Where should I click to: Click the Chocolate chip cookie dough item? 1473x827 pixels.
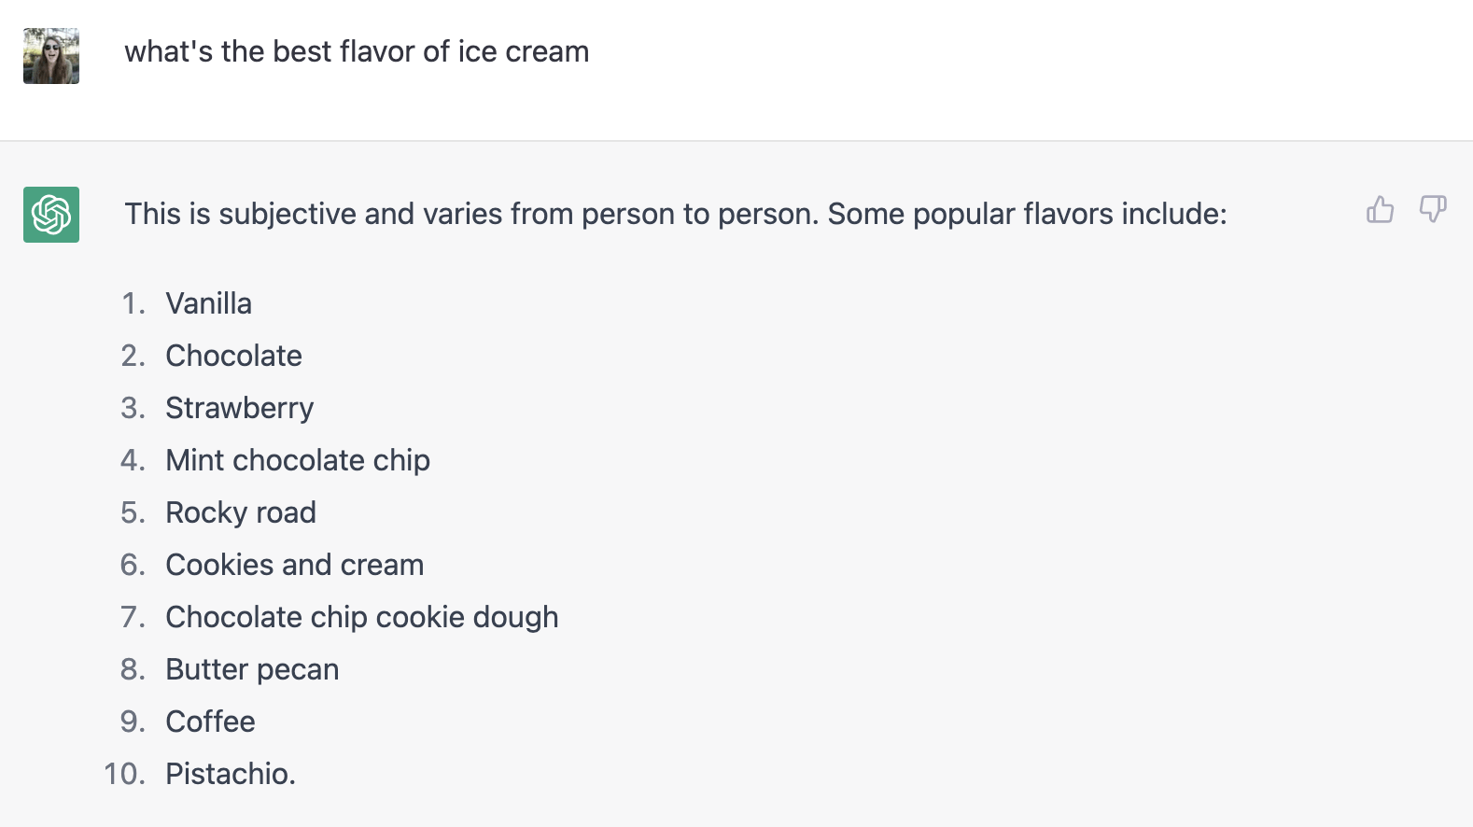point(361,616)
